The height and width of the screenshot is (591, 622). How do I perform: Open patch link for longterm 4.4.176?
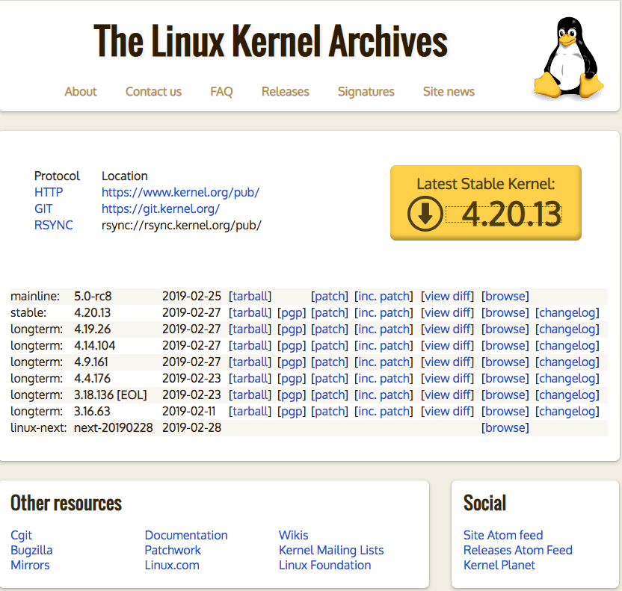click(x=329, y=379)
